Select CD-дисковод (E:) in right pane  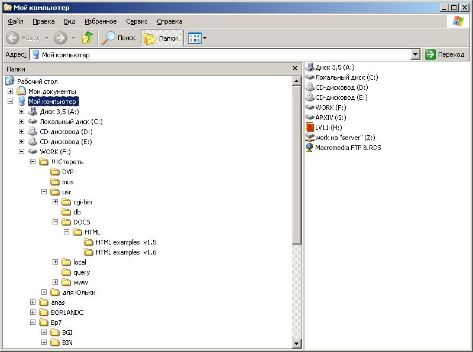pos(336,97)
